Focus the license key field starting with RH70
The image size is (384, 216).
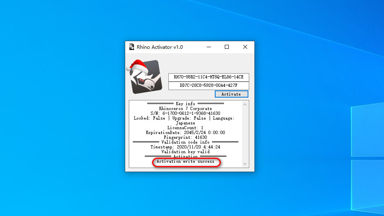point(208,77)
